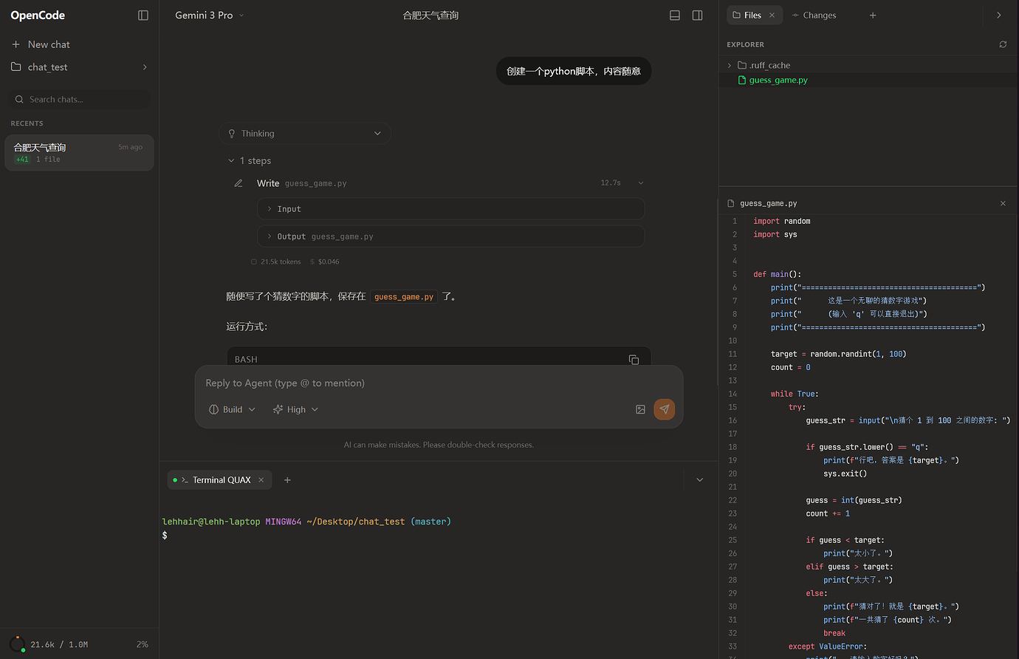
Task: Open the High reasoning dropdown
Action: 295,409
